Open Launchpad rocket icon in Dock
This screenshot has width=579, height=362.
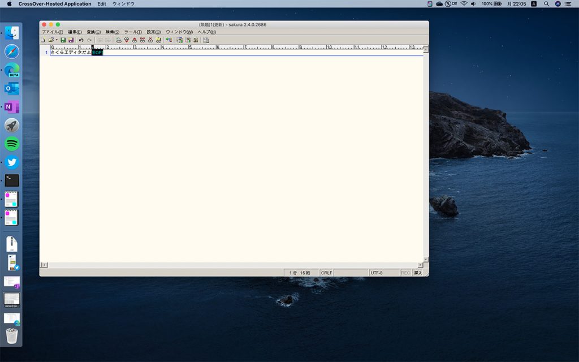(x=12, y=125)
